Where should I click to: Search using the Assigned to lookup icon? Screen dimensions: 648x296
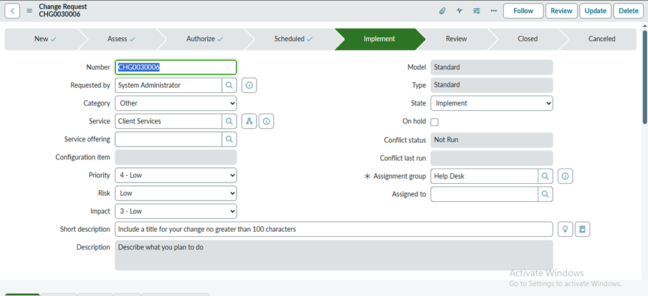(545, 194)
